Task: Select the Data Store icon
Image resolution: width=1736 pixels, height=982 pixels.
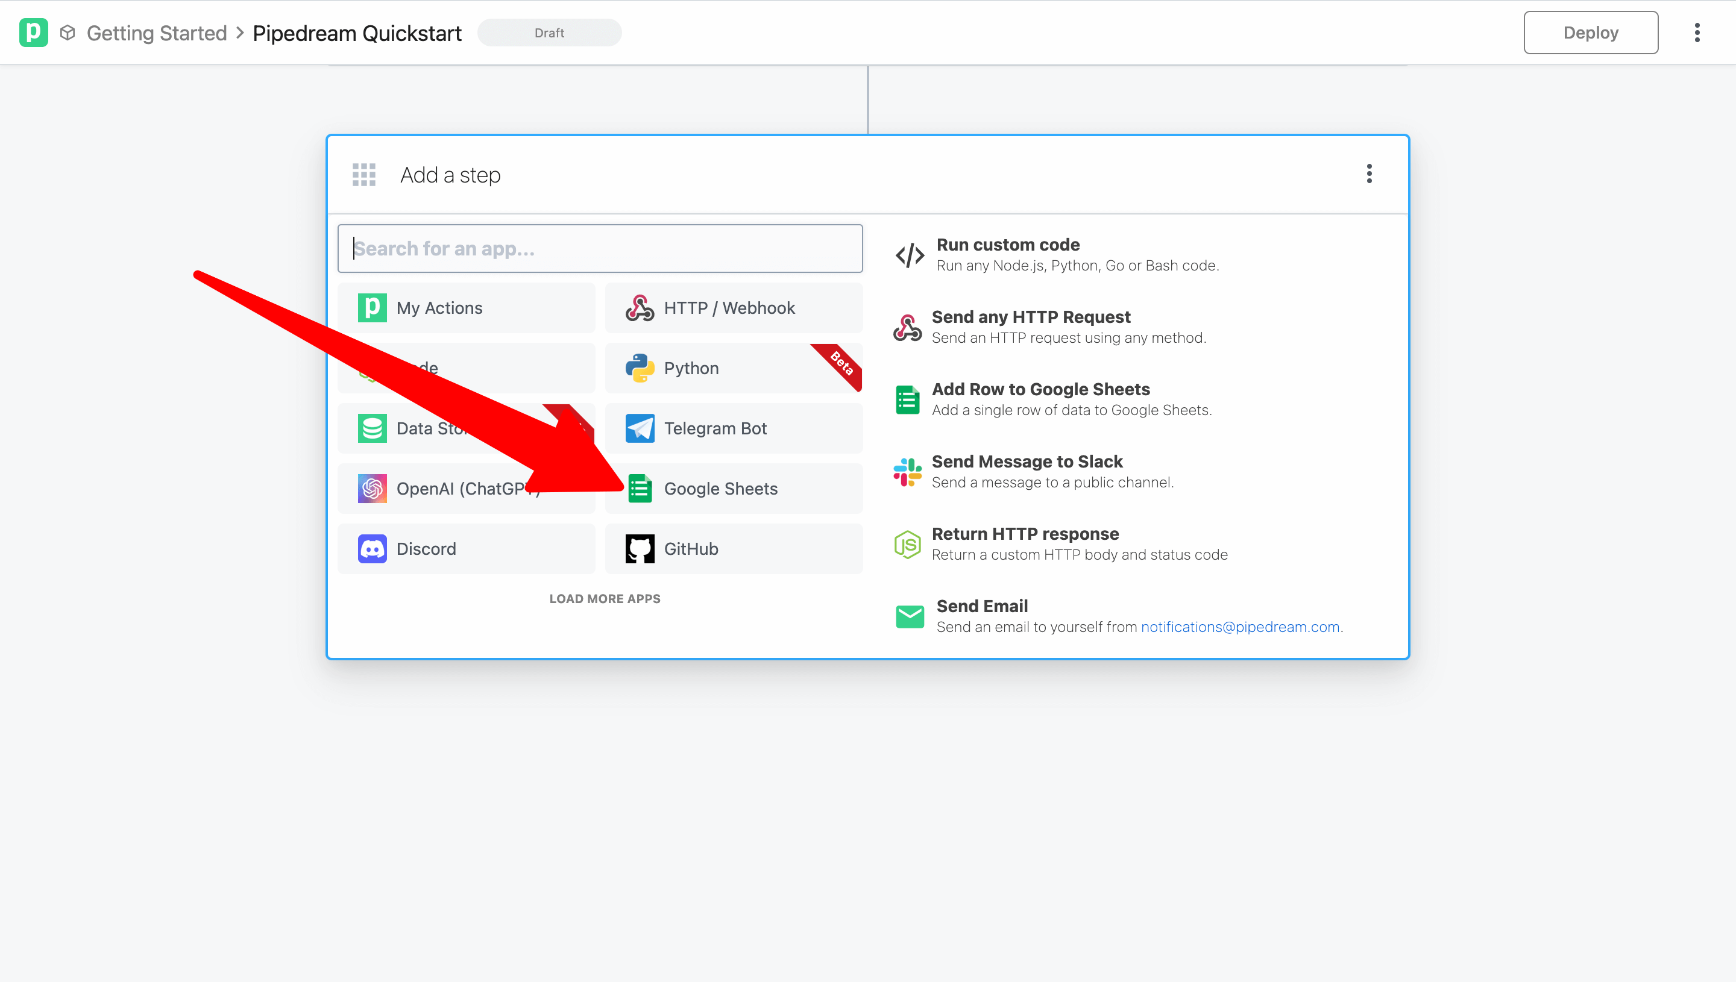Action: point(372,428)
